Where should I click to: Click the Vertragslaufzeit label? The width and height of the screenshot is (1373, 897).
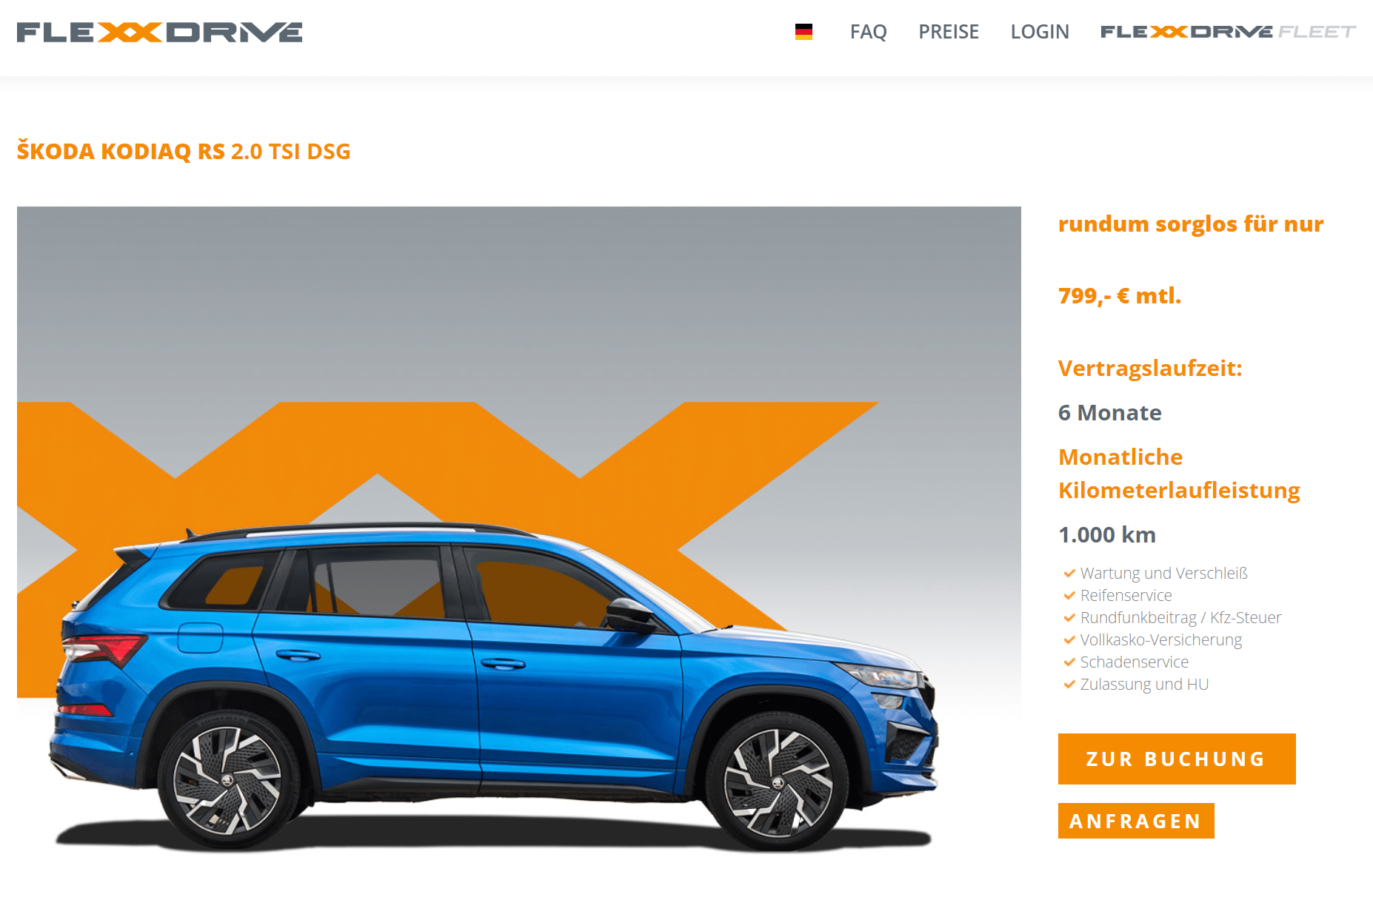[x=1150, y=368]
